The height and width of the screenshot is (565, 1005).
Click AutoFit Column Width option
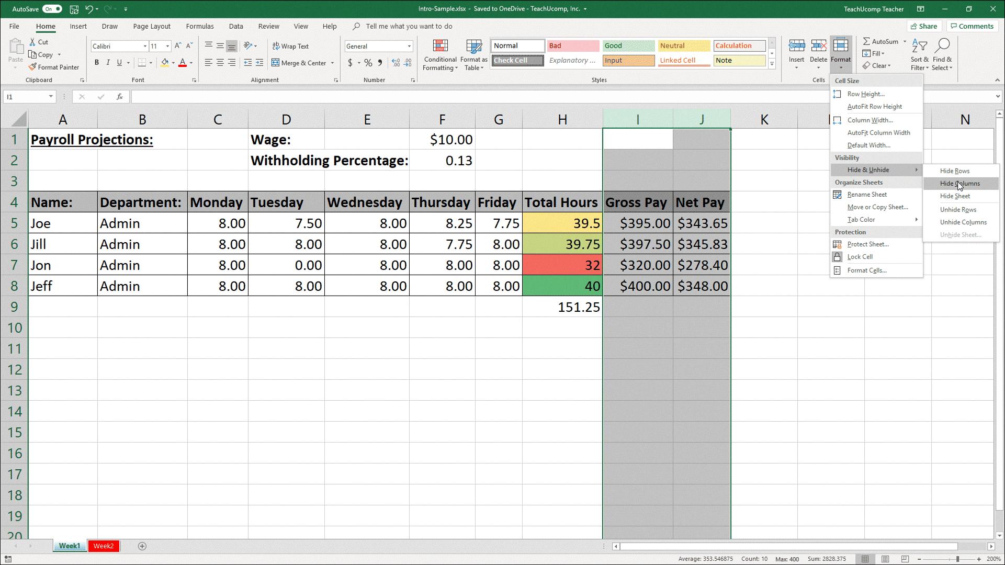point(878,132)
